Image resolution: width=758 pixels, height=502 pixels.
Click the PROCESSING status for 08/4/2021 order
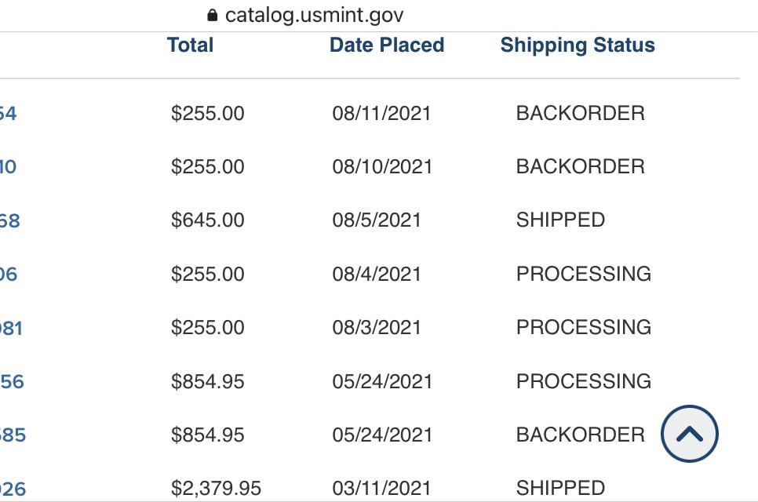point(583,274)
